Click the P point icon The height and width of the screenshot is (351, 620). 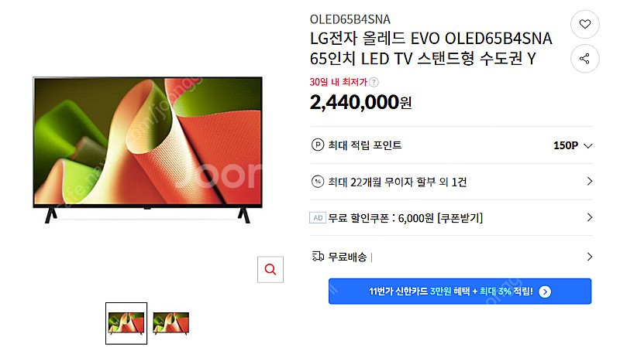pyautogui.click(x=318, y=145)
